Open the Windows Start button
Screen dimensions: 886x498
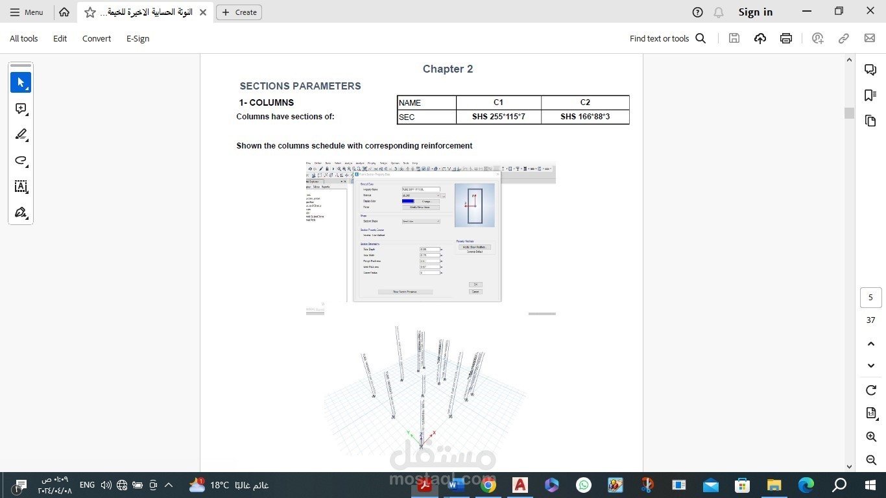click(x=870, y=485)
